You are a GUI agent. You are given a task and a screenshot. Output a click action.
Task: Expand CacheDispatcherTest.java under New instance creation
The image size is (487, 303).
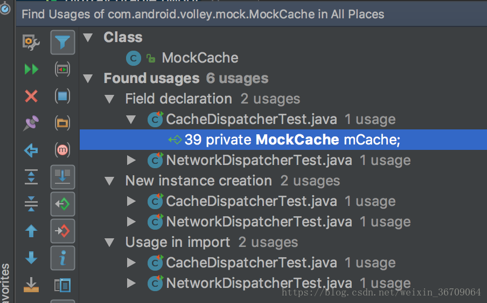click(x=131, y=202)
